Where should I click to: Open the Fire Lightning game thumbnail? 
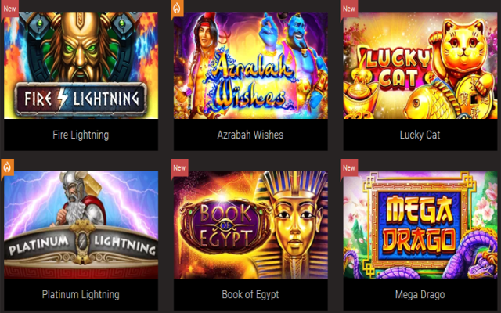81,66
